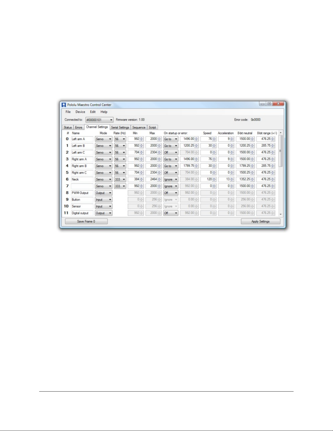Open Rate dropdown for Left arm B
Viewport: 333px width, 431px height.
[x=120, y=146]
